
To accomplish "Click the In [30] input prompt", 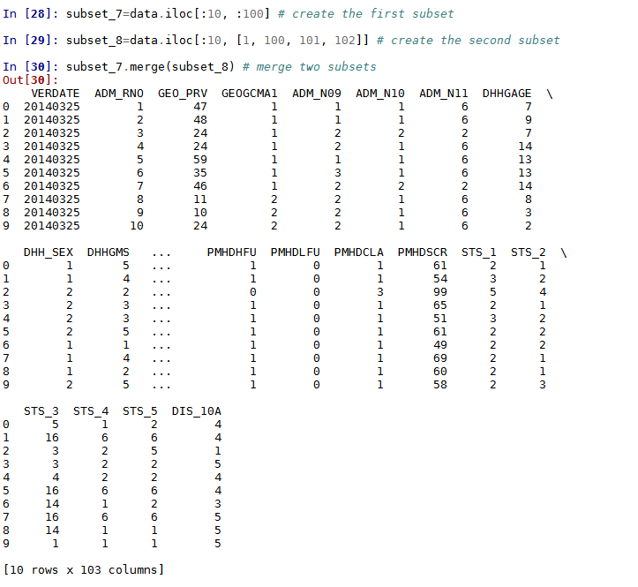I will click(x=28, y=68).
